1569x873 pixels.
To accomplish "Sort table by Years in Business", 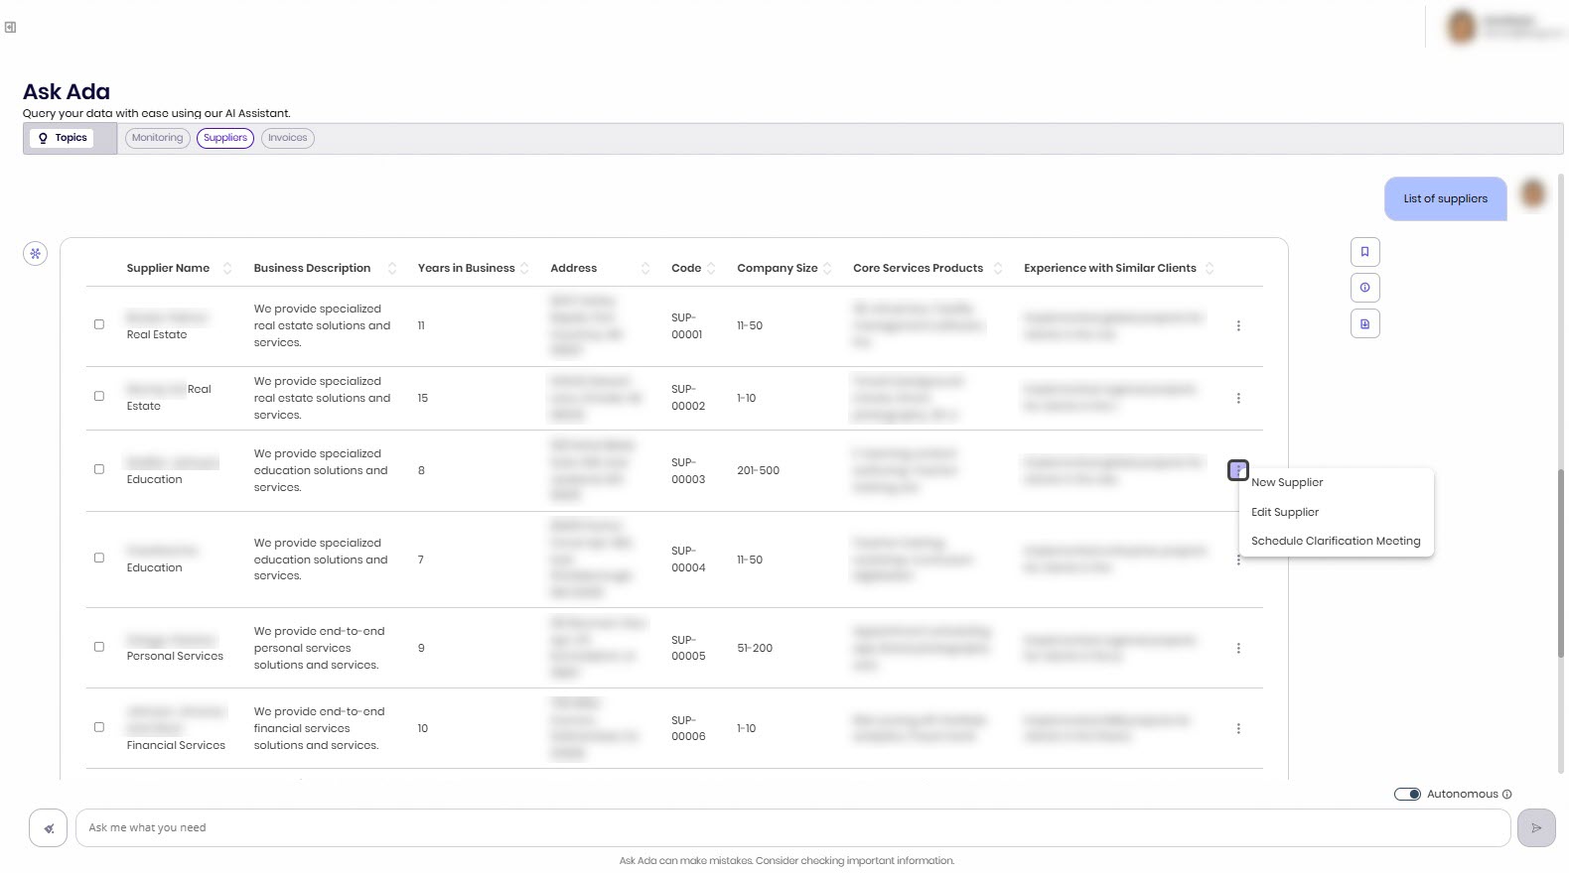I will pos(525,269).
